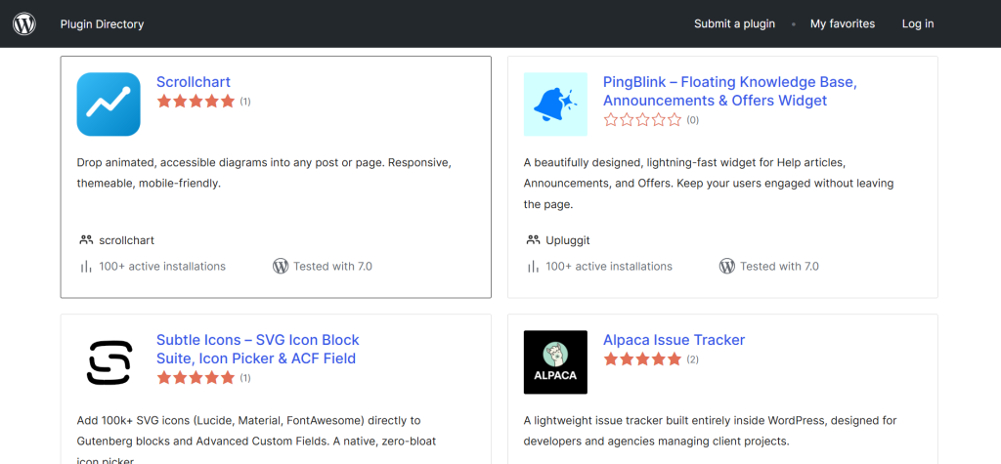Click Subtle Icons' star rating
This screenshot has width=1001, height=464.
coord(196,378)
